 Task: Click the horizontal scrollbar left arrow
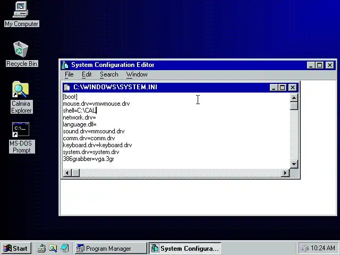(x=67, y=173)
